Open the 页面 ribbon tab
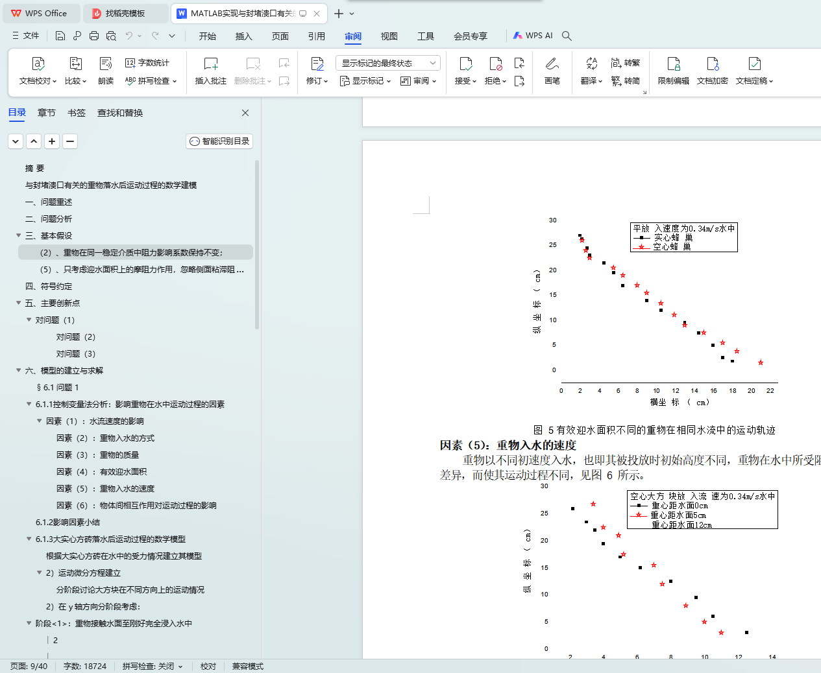 [280, 36]
